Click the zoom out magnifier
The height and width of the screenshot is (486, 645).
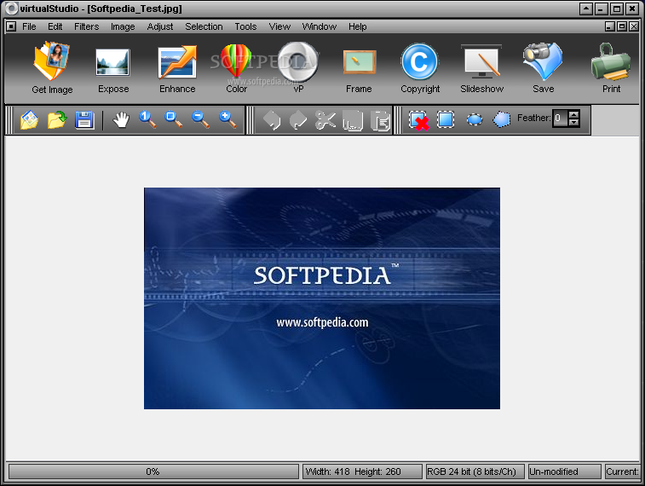click(201, 120)
